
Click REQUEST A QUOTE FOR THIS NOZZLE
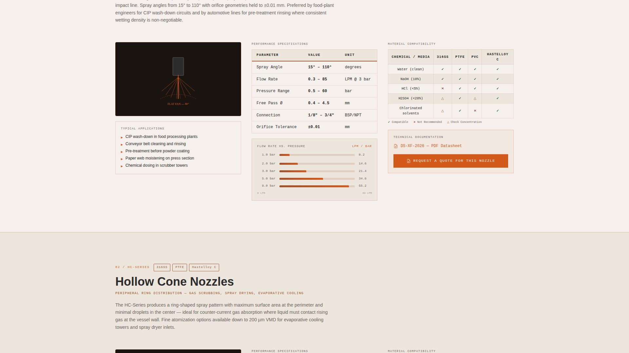coord(450,161)
